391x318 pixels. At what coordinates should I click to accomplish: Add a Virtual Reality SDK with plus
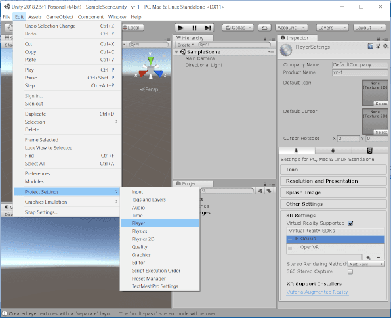click(x=368, y=257)
